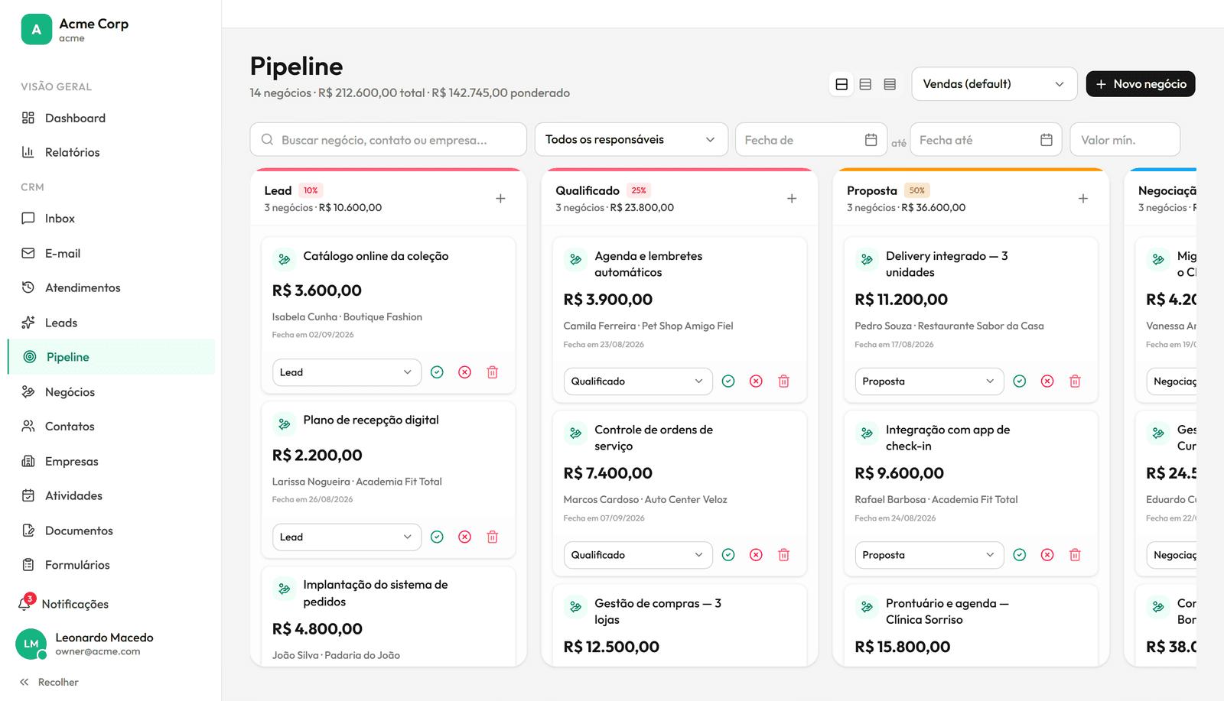Add a deal to the Lead column

coord(500,199)
